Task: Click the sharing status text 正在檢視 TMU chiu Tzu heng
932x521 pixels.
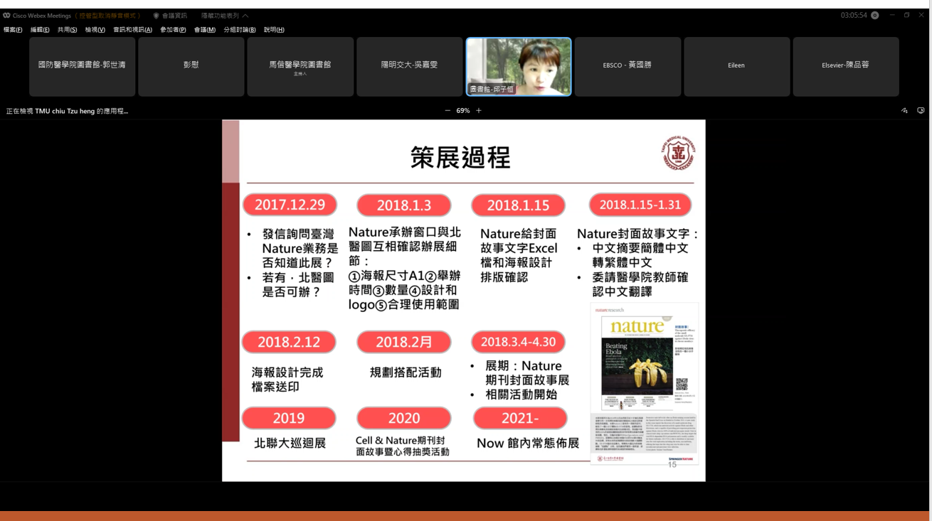Action: point(68,111)
